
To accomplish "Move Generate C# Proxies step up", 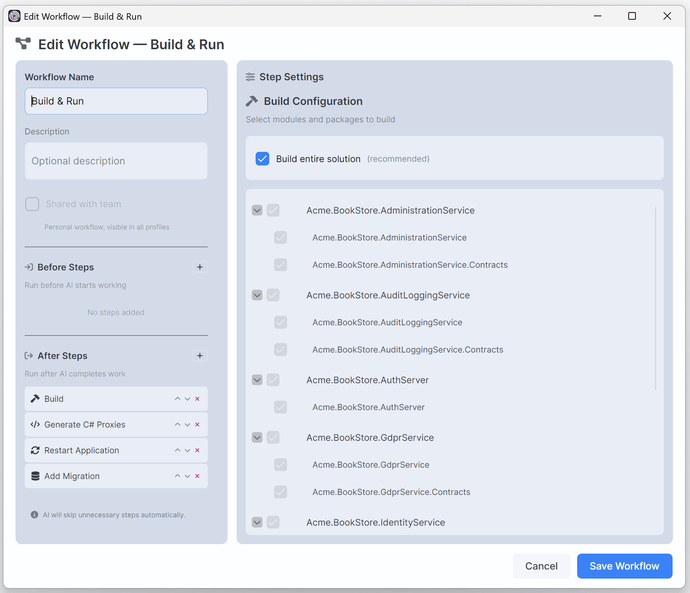I will click(x=177, y=424).
